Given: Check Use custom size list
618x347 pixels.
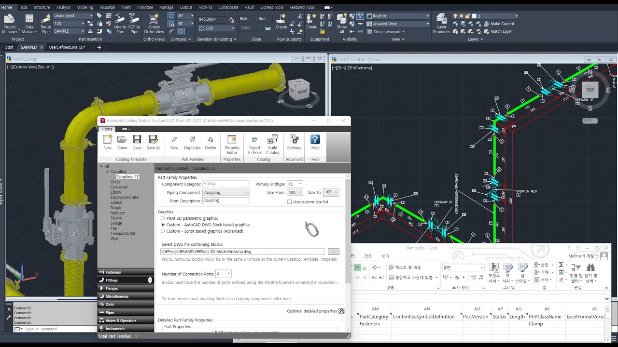Looking at the screenshot, I should [x=289, y=202].
